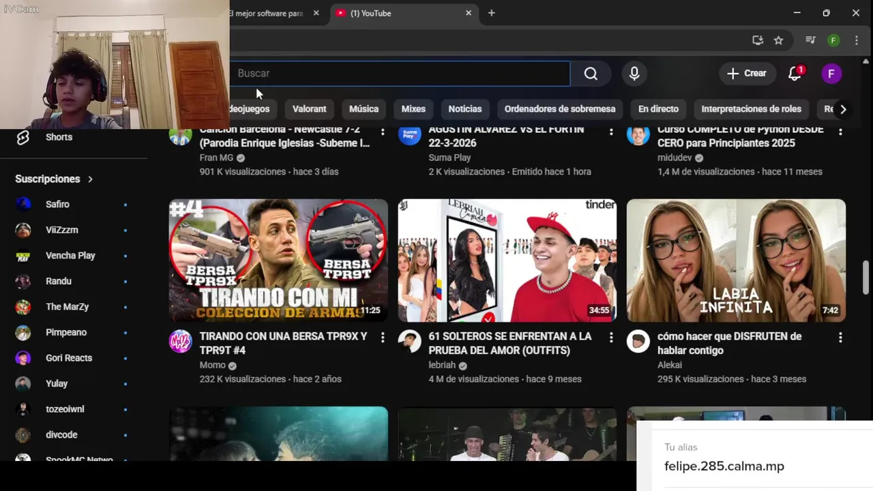The image size is (873, 491).
Task: Click the Crear button
Action: click(x=747, y=74)
